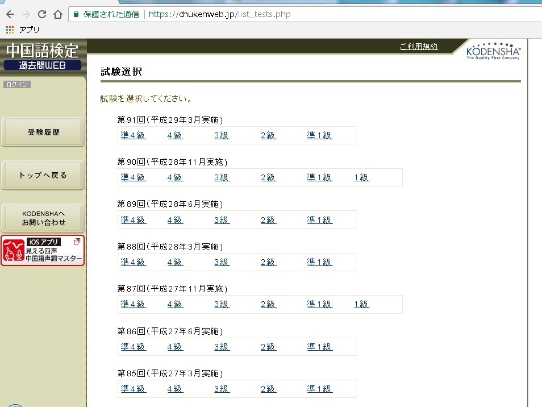
Task: Select トップへ戻る in the sidebar
Action: [x=43, y=175]
